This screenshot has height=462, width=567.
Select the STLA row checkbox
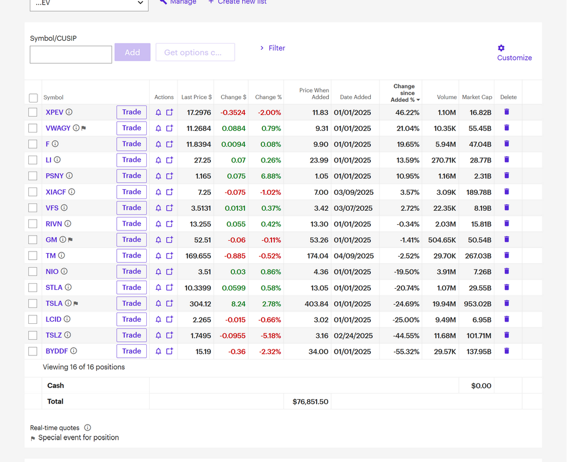33,288
